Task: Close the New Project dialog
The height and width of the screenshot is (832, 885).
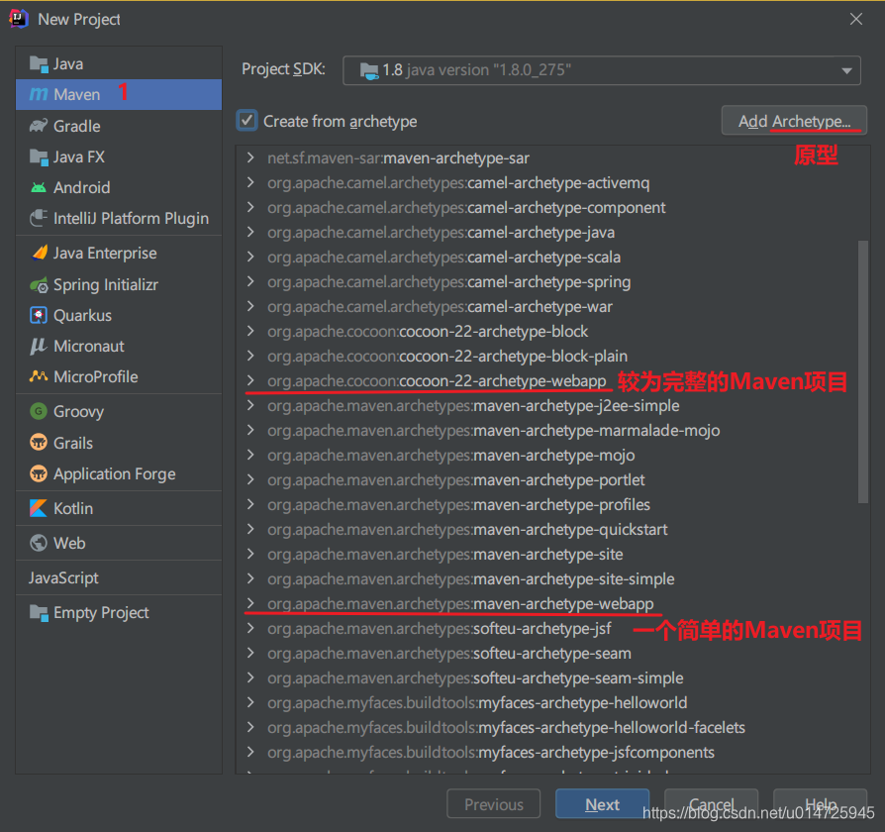Action: pyautogui.click(x=855, y=19)
